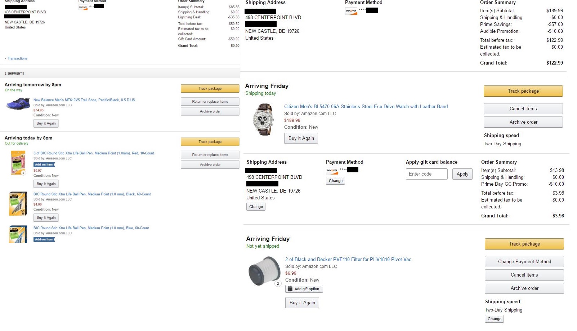577x331 pixels.
Task: Click Add-on Item badge under red BIC pens
Action: click(44, 165)
